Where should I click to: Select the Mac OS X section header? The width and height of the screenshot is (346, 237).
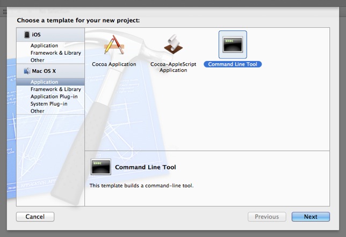(51, 71)
